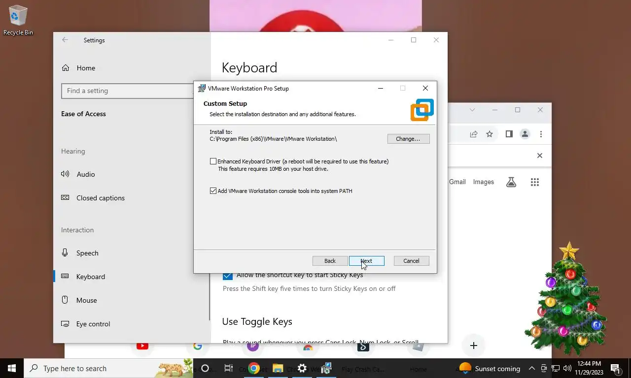Open Google shortcut on new tab page
This screenshot has width=631, height=378.
(x=198, y=346)
